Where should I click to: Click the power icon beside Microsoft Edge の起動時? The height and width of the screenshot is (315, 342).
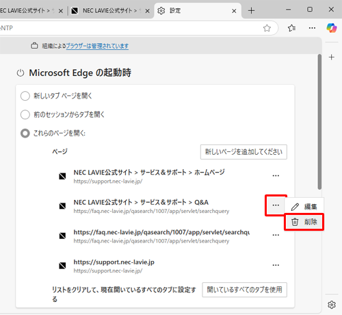coord(21,73)
